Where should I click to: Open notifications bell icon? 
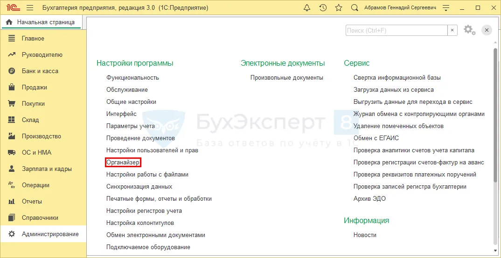(x=307, y=7)
